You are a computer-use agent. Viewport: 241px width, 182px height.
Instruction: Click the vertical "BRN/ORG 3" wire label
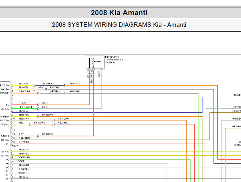click(x=92, y=77)
